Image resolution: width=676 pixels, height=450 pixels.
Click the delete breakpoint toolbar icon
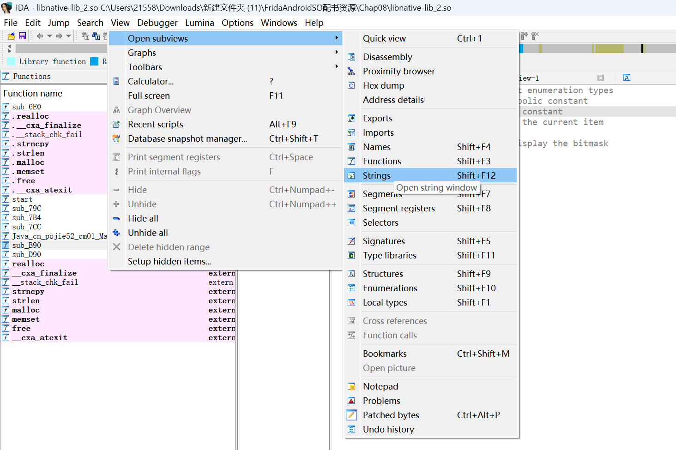[535, 36]
